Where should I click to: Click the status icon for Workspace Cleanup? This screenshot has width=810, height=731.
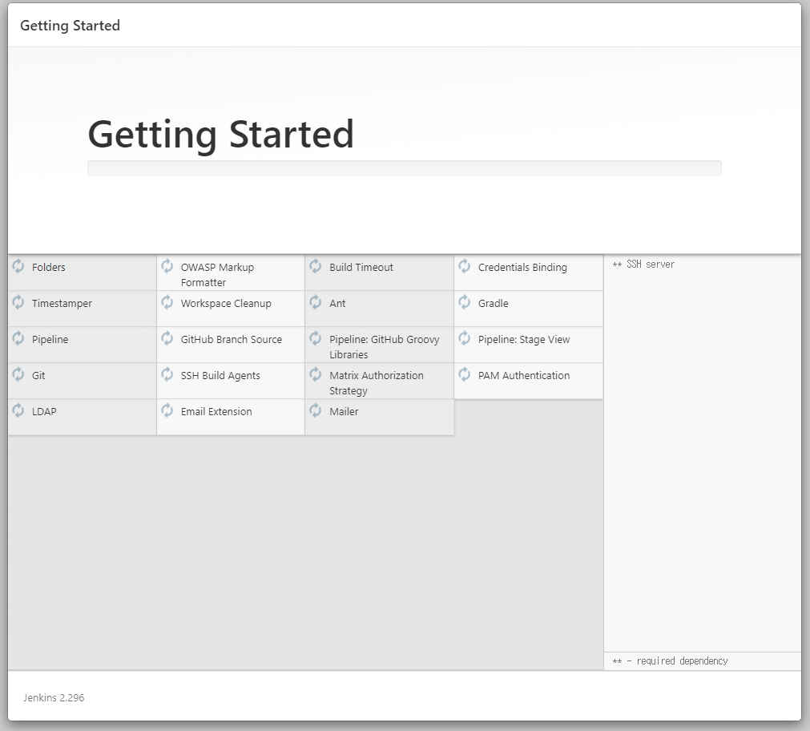167,302
